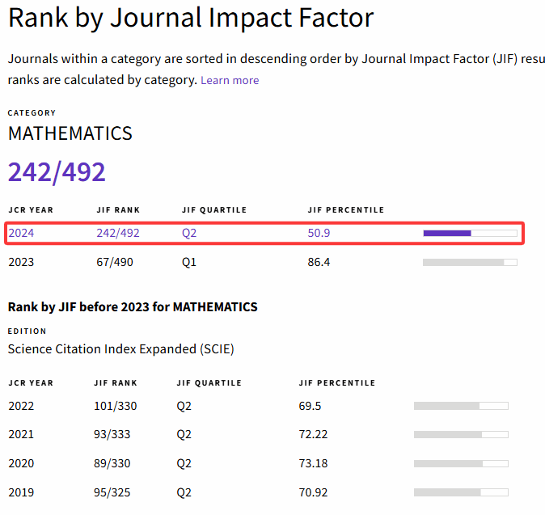This screenshot has width=545, height=515.
Task: Click the Science Citation Index Expanded edition text
Action: tap(120, 349)
